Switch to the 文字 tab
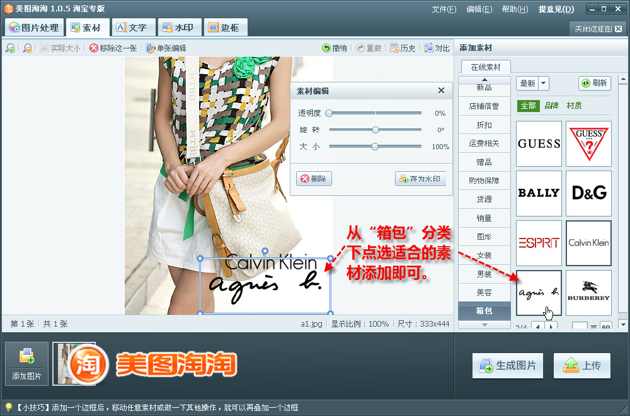630x416 pixels. click(134, 27)
